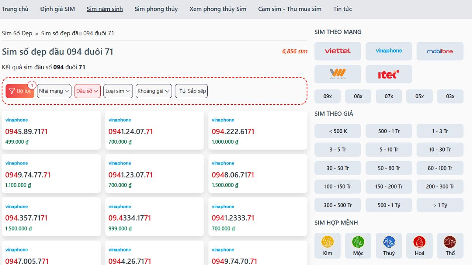Open the Khoảng giá dropdown
The width and height of the screenshot is (472, 265).
[x=154, y=91]
